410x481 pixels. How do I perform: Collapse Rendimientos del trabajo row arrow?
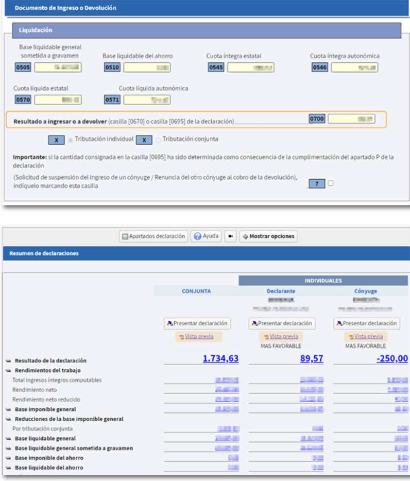coord(8,371)
